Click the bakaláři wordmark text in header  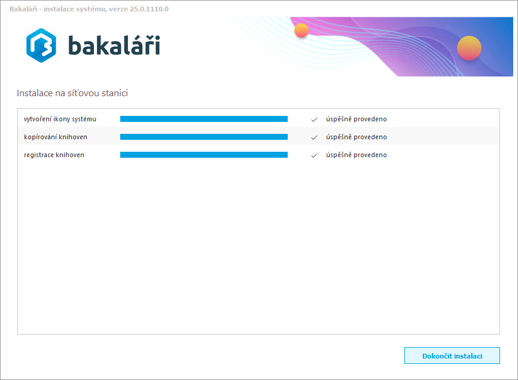(114, 46)
